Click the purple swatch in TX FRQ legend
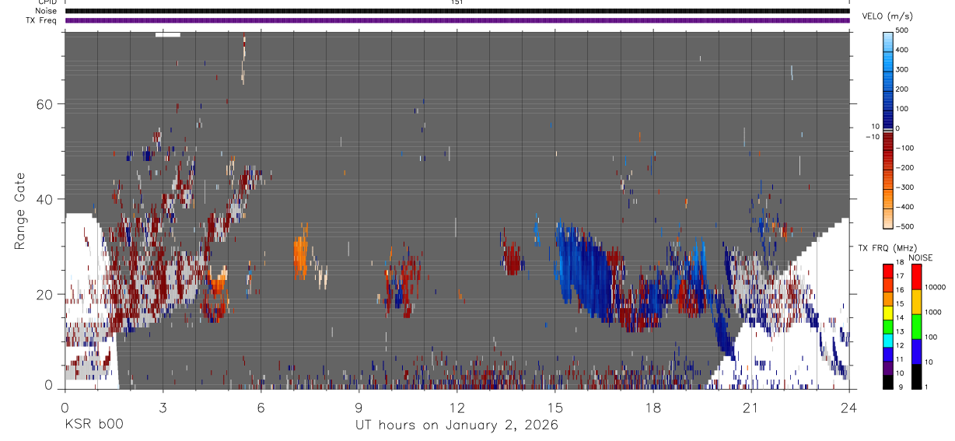 pos(888,367)
